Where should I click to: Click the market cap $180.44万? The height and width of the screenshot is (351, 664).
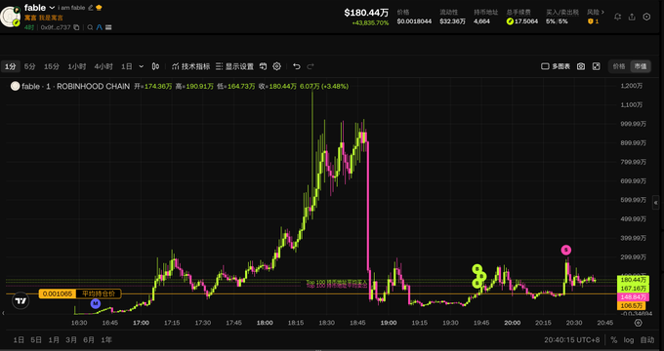[x=366, y=13]
